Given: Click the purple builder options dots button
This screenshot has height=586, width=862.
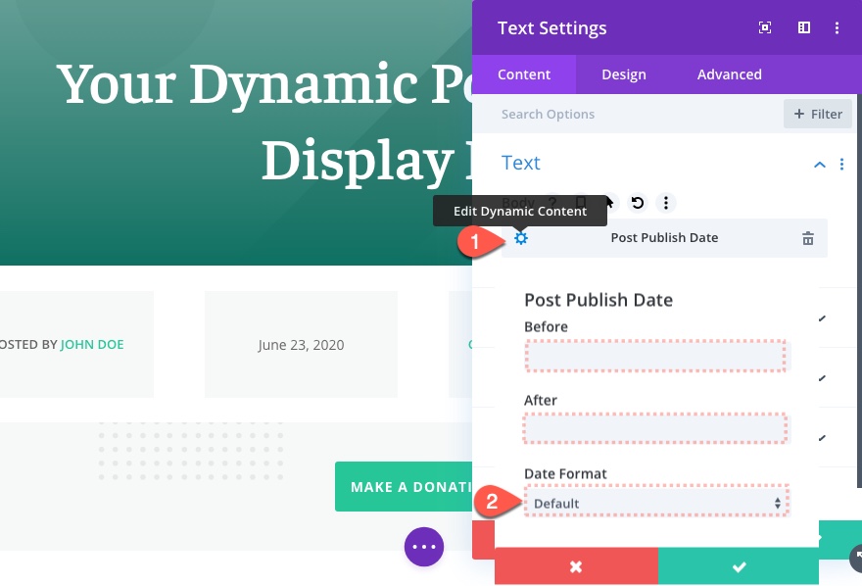Looking at the screenshot, I should click(424, 546).
